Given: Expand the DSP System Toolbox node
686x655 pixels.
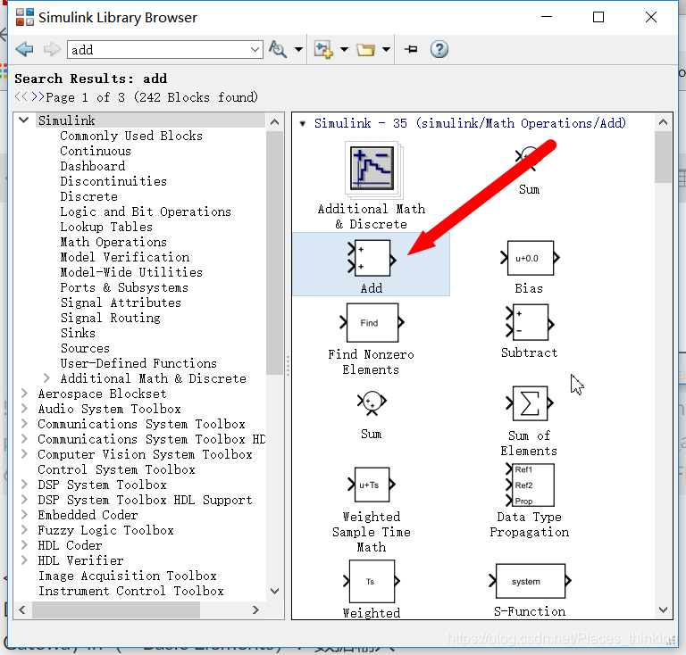Looking at the screenshot, I should (x=24, y=485).
